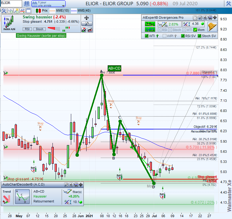Click the Swing Haussier (sortie par stop) label
The height and width of the screenshot is (219, 232).
[x=41, y=36]
